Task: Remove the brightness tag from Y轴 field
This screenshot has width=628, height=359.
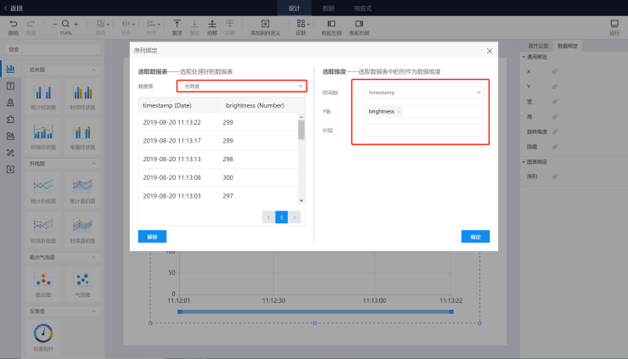Action: click(400, 112)
